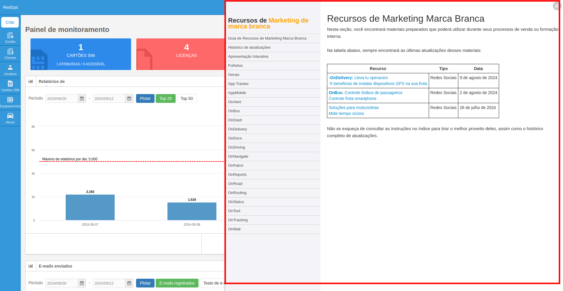The image size is (563, 291).
Task: Click the Cartões SIM summary card
Action: pyautogui.click(x=81, y=54)
